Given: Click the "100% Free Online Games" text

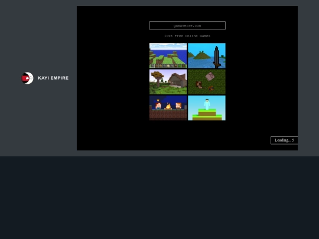Looking at the screenshot, I should point(187,36).
